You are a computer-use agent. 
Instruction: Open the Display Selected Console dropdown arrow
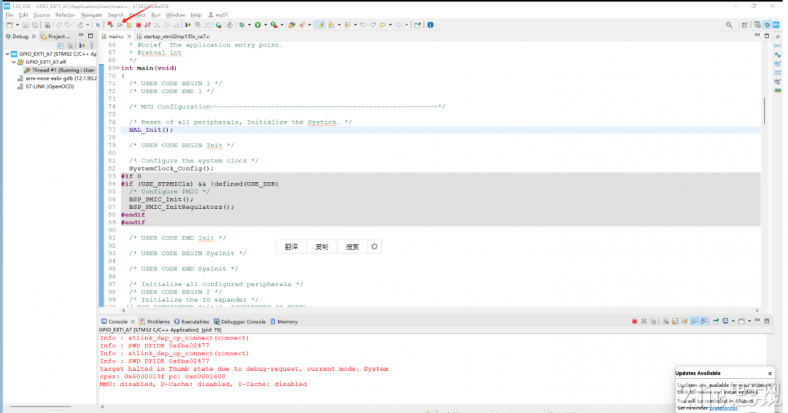733,321
